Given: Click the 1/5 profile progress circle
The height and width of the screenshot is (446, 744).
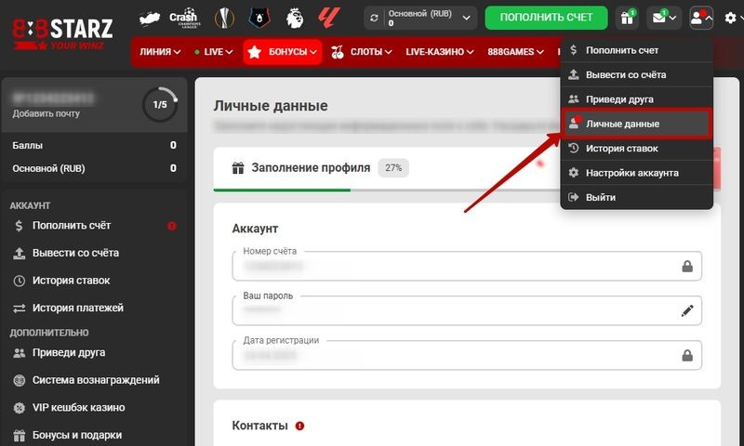Looking at the screenshot, I should pyautogui.click(x=159, y=104).
